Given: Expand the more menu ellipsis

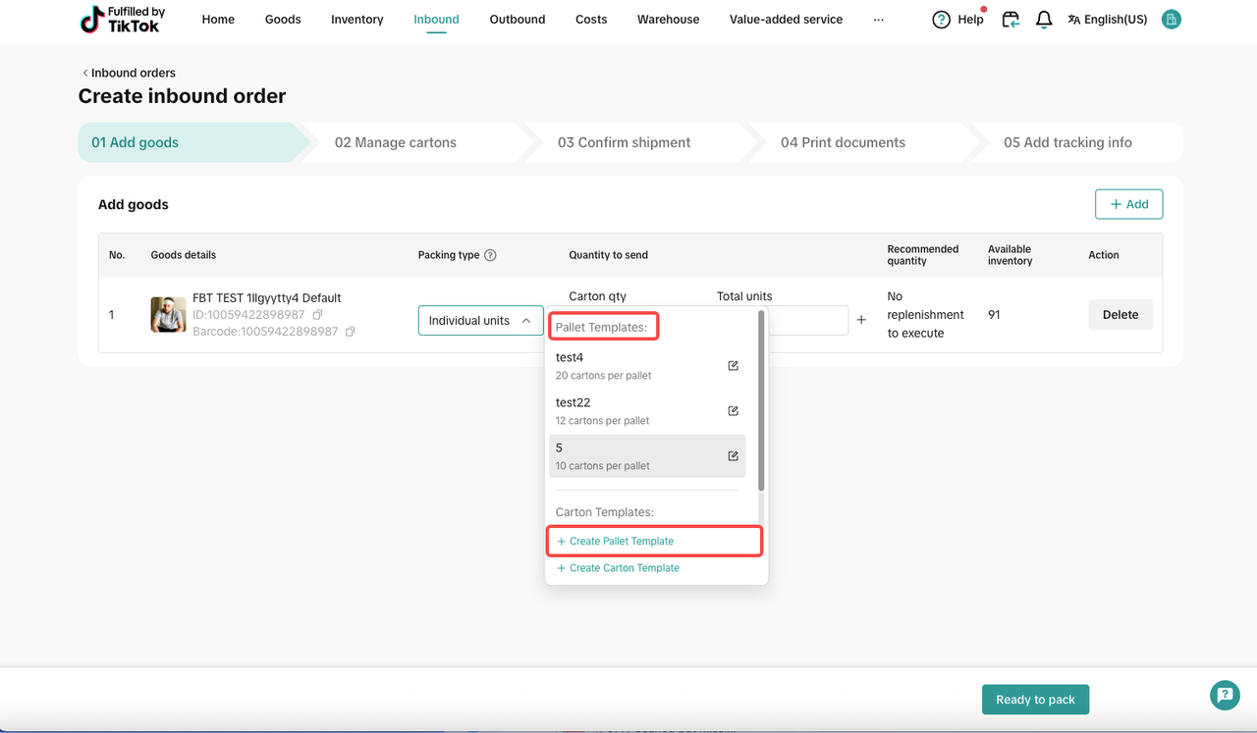Looking at the screenshot, I should pyautogui.click(x=878, y=20).
